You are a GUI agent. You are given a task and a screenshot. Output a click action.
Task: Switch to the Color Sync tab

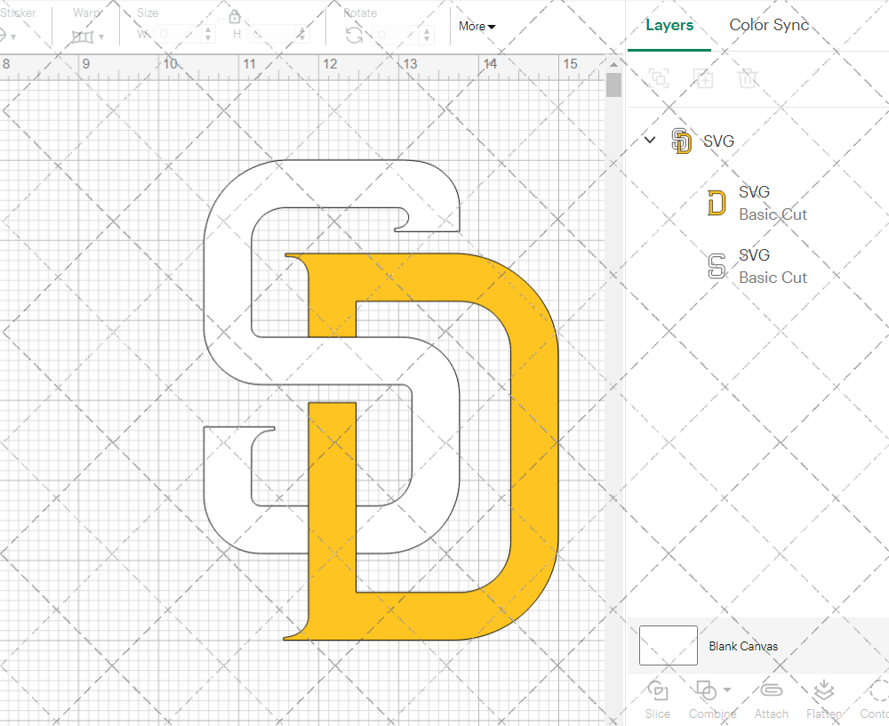point(769,25)
